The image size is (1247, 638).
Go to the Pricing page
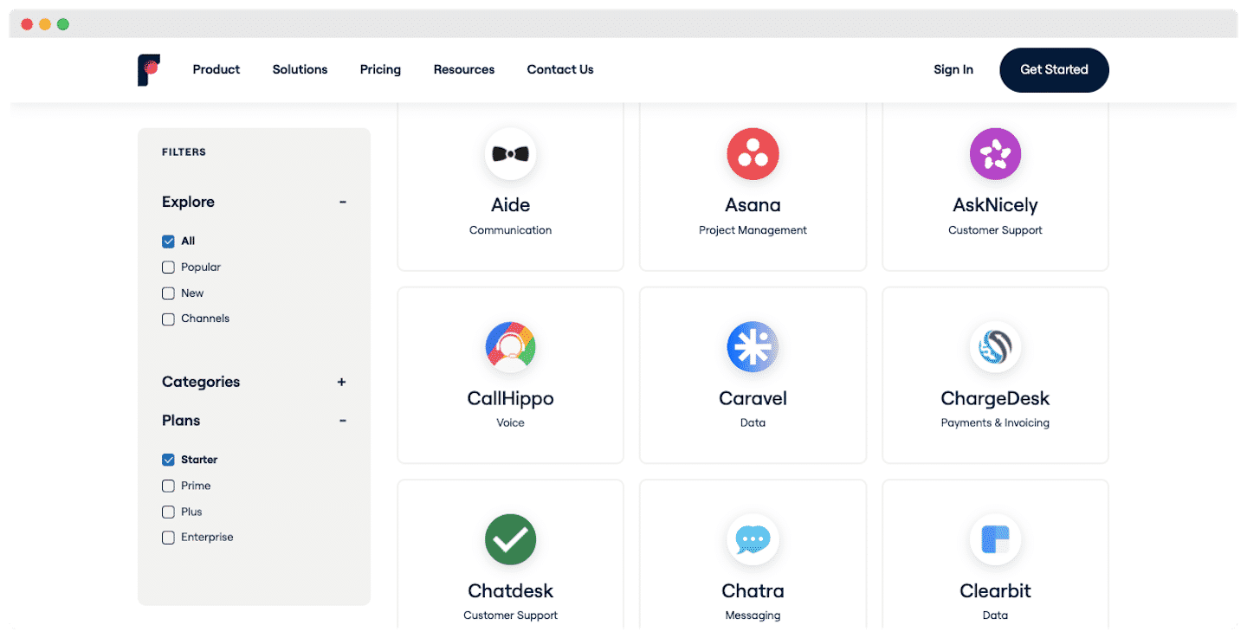(x=380, y=69)
